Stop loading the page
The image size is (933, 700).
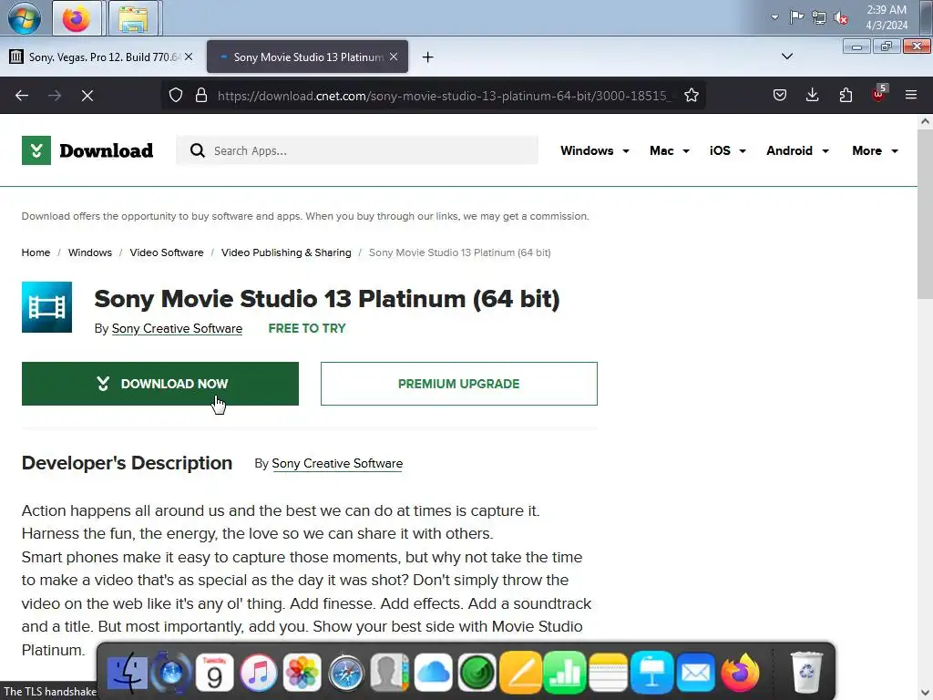pos(87,95)
